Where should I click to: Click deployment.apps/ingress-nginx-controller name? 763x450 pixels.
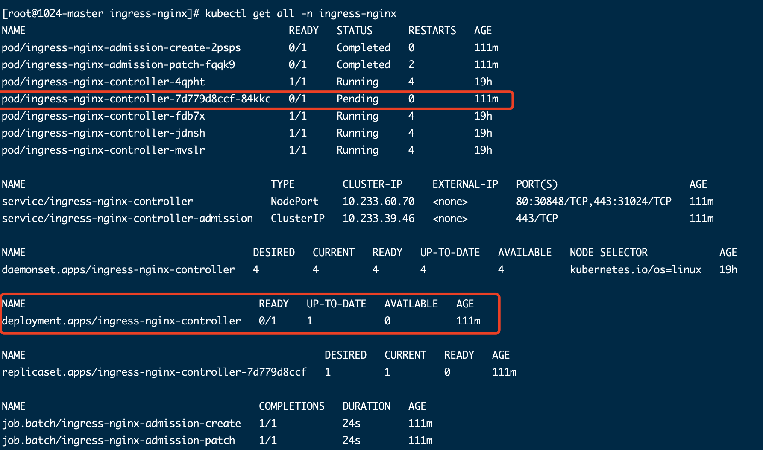click(x=121, y=321)
